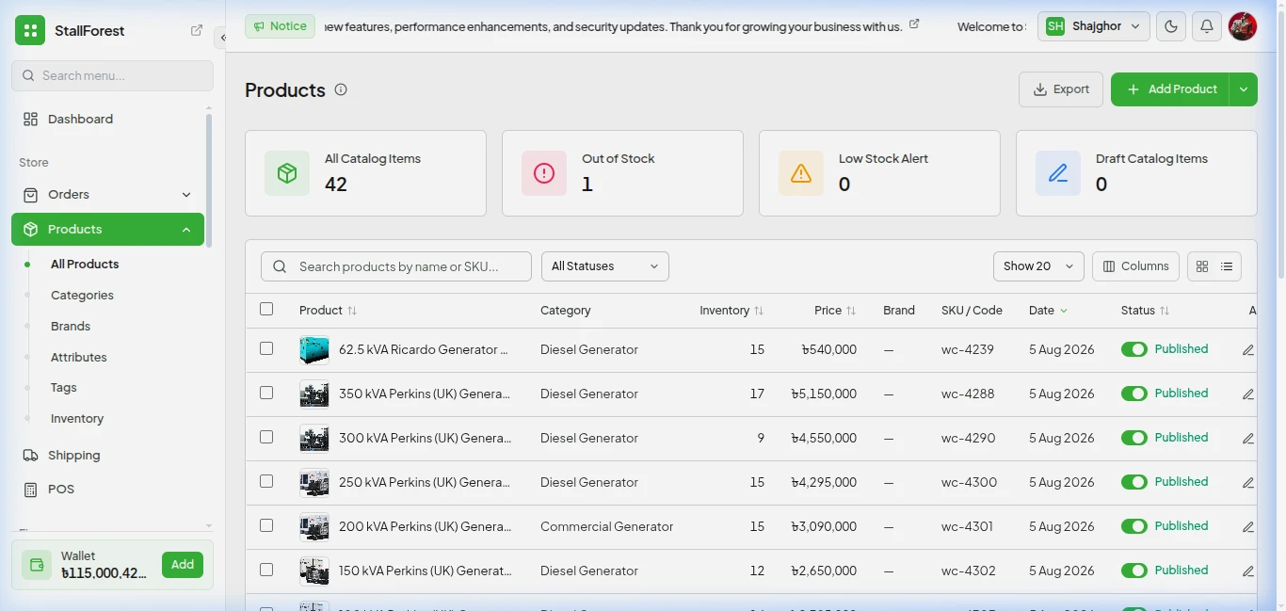Viewport: 1286px width, 611px height.
Task: Switch to list view icon
Action: 1227,266
